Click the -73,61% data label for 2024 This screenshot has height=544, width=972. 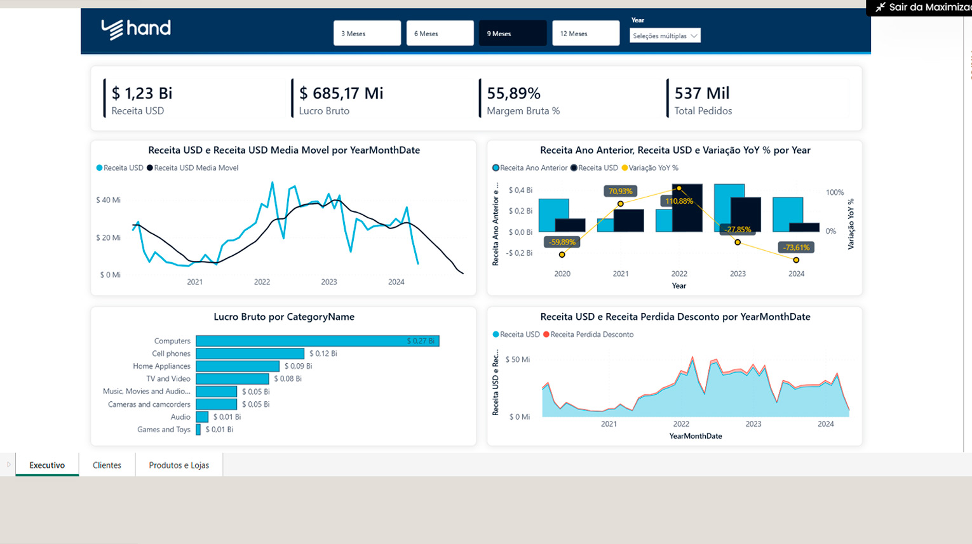[x=796, y=248]
